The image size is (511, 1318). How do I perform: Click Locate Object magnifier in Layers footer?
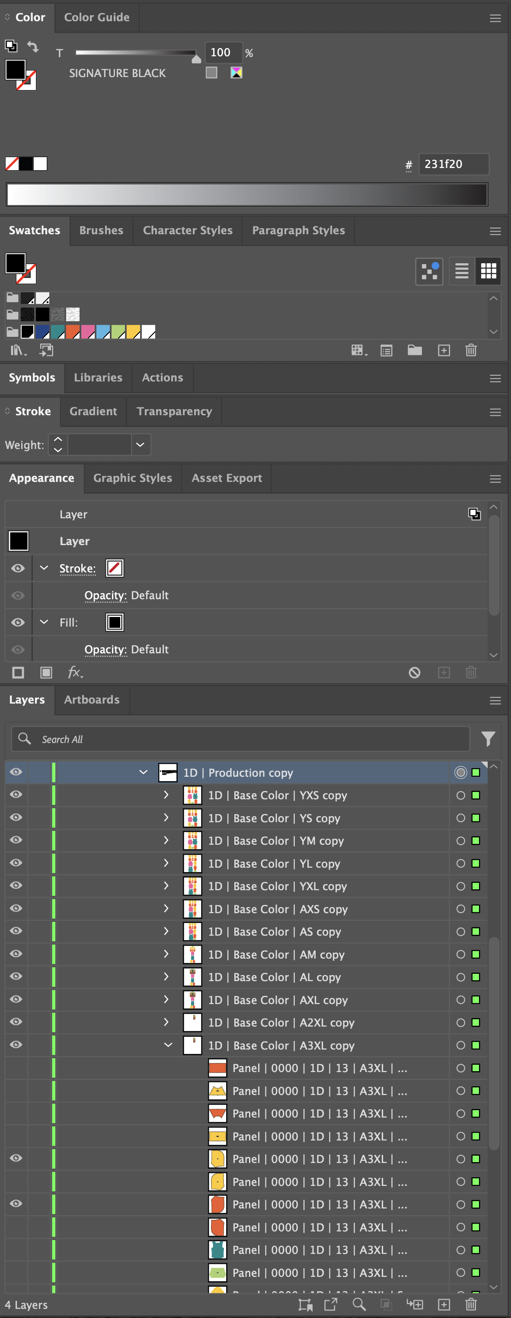[359, 1304]
